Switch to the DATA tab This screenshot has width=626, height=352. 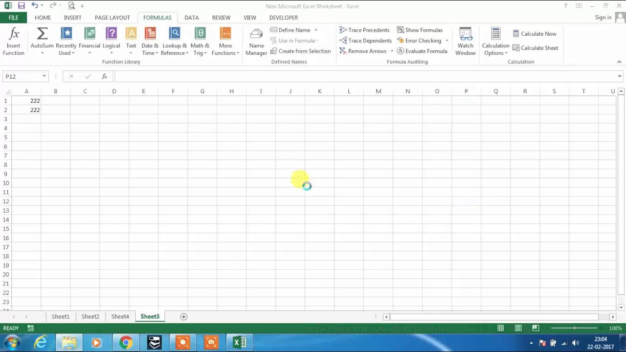click(192, 18)
